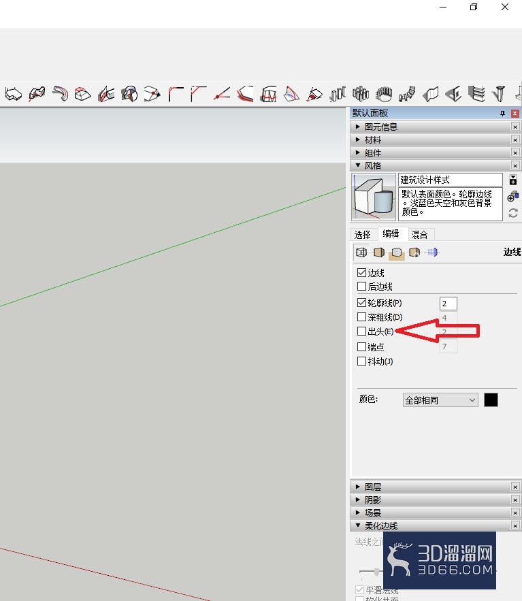
Task: Click the linear column array tool
Action: coord(338,93)
